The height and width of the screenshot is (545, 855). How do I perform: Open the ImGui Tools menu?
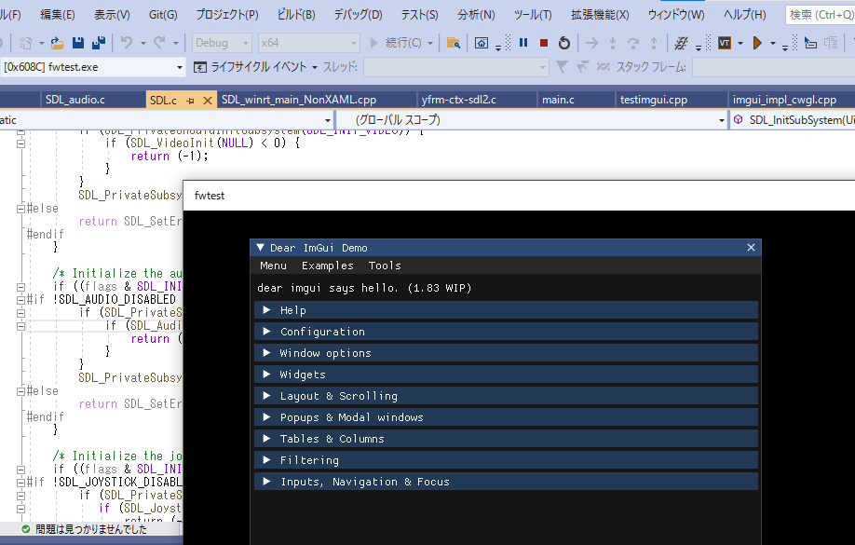pos(385,266)
